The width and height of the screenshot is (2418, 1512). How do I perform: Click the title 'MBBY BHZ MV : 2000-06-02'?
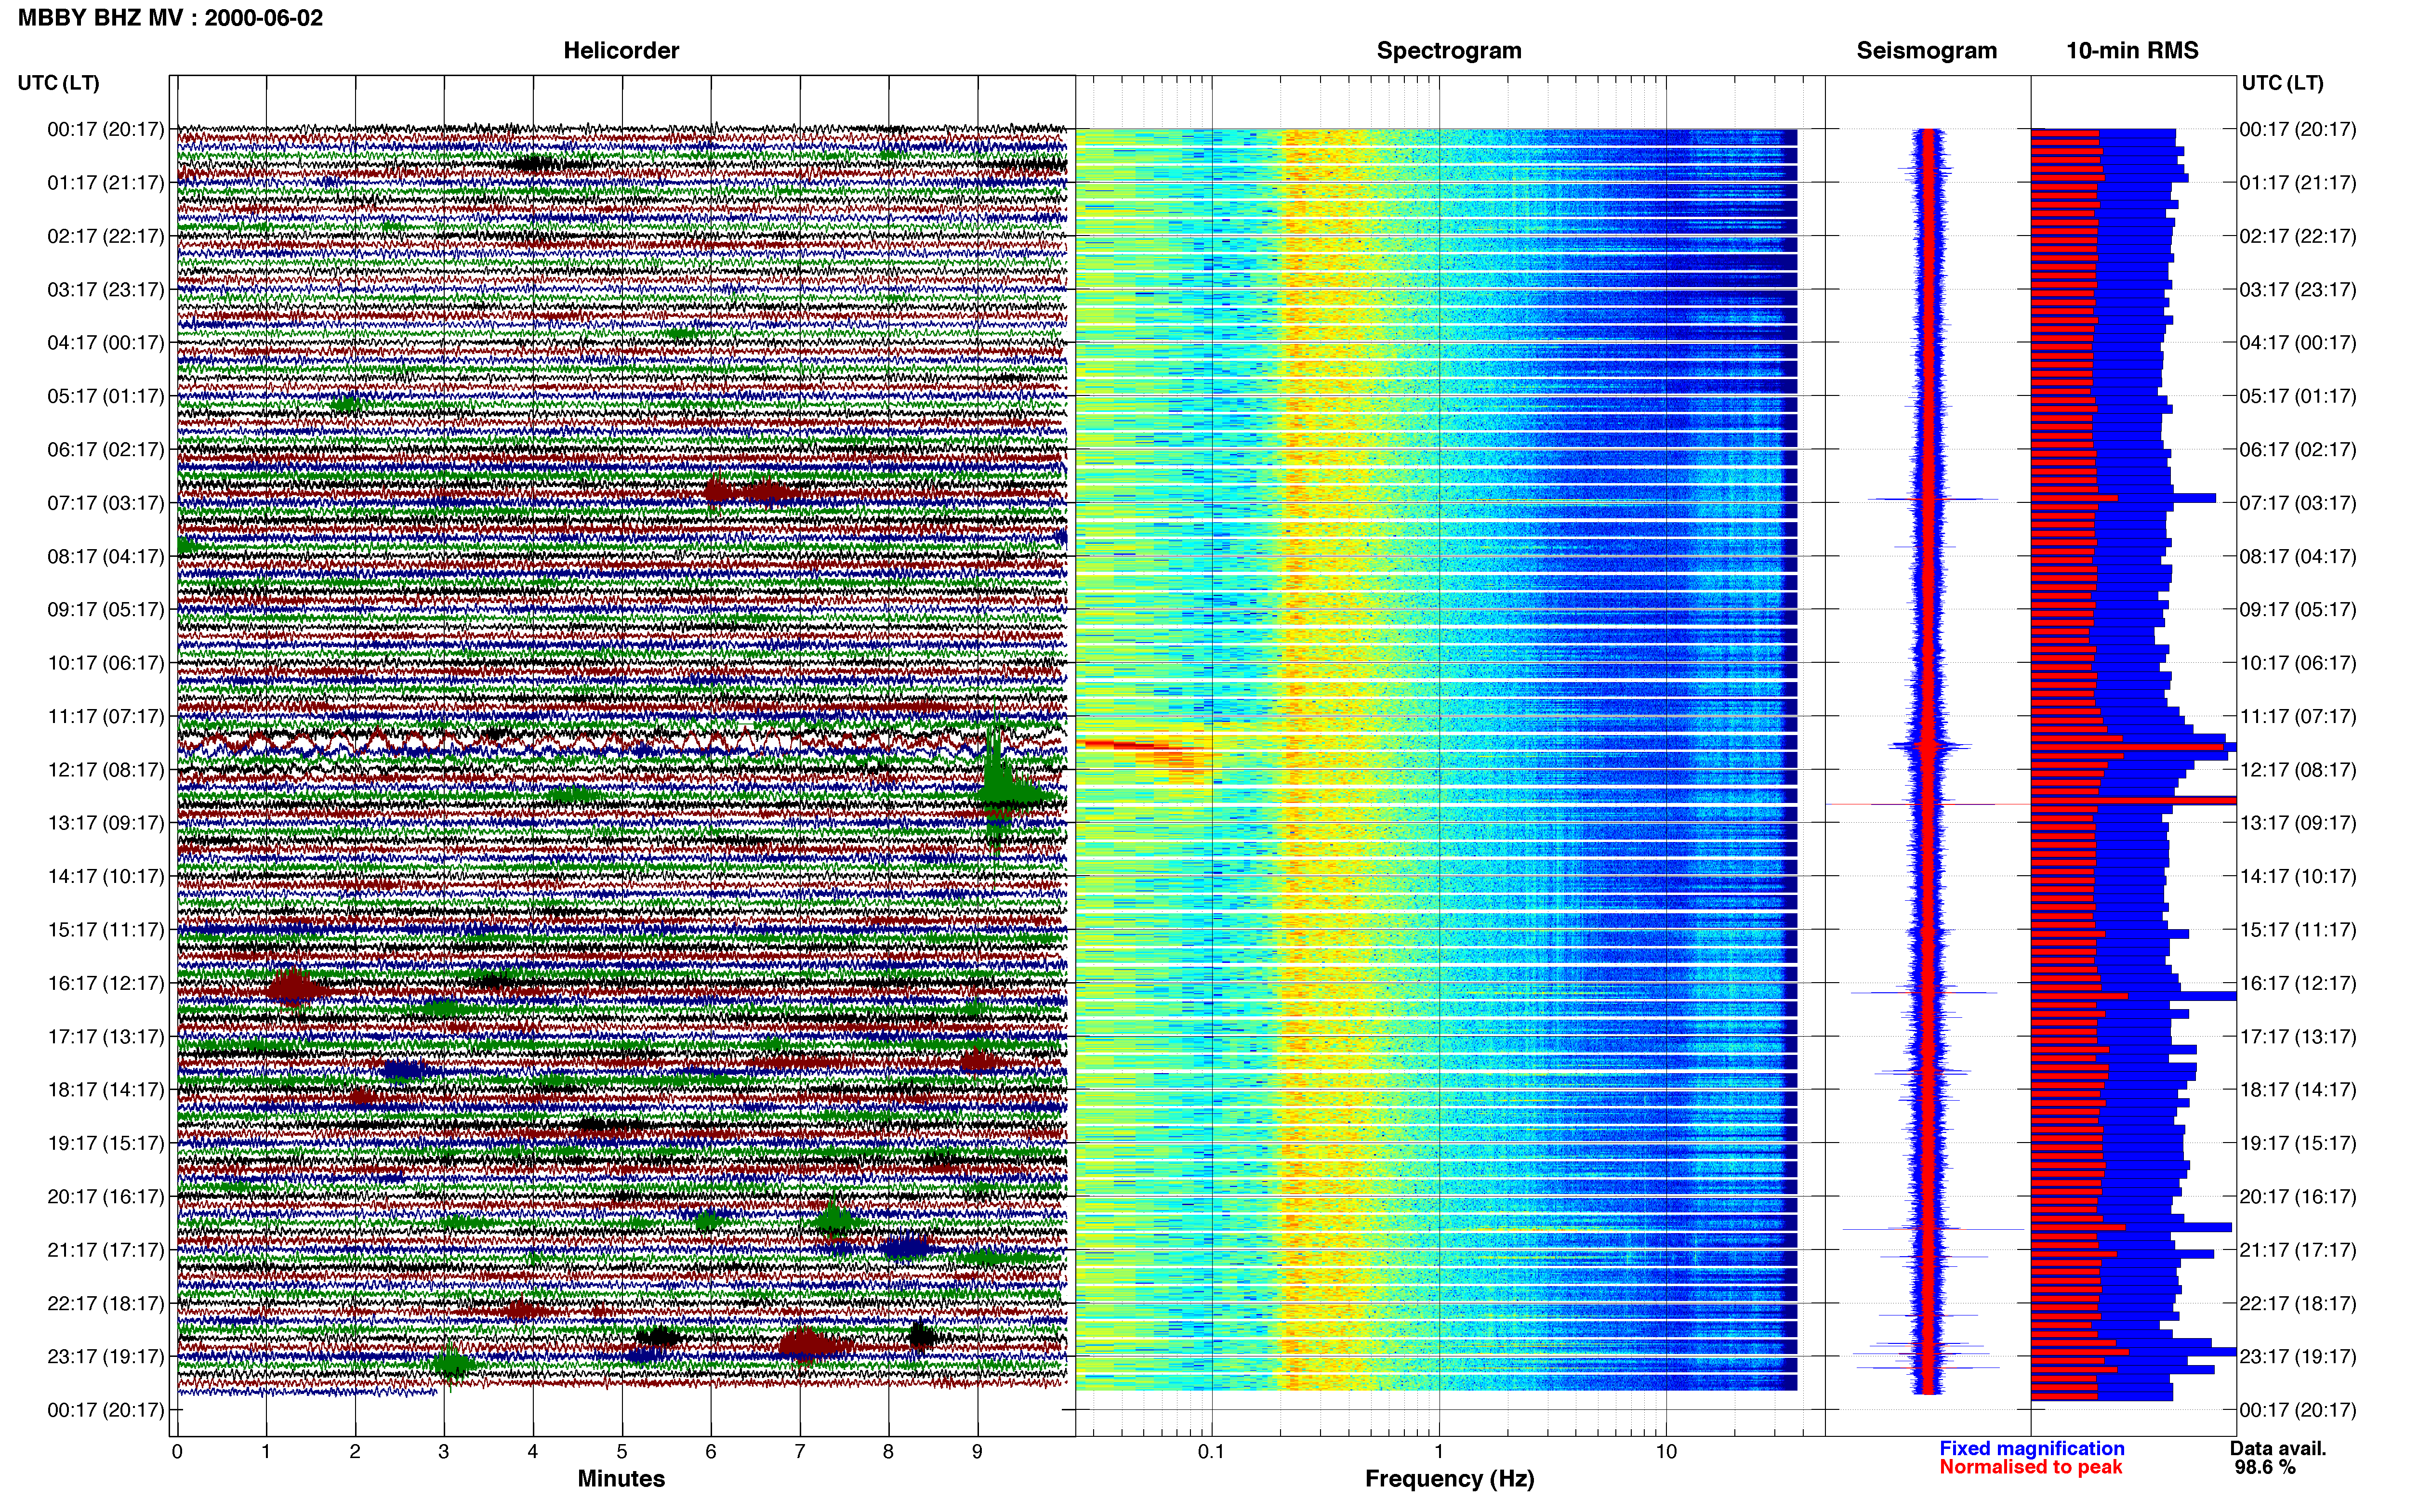(x=171, y=18)
